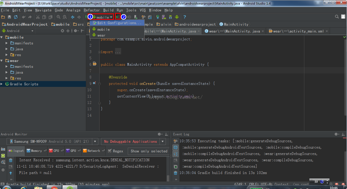The width and height of the screenshot is (347, 189).
Task: Toggle soft wraps icon in Event Log
Action: tap(176, 154)
